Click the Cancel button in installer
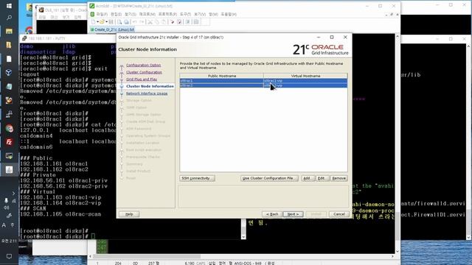 (x=339, y=214)
